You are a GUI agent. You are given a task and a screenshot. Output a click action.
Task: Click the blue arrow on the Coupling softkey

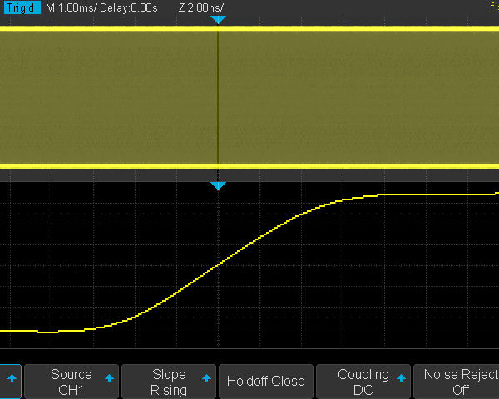pyautogui.click(x=401, y=377)
